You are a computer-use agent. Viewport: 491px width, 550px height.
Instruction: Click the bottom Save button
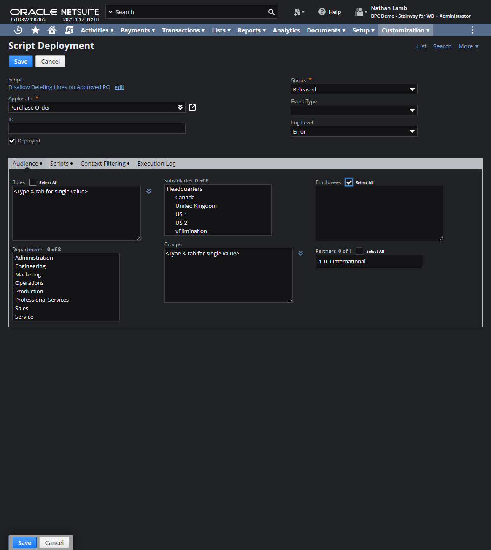pos(24,543)
